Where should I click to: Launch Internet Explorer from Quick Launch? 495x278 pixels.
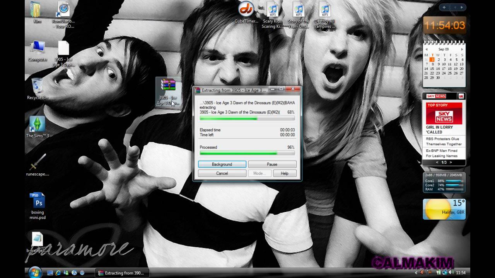pyautogui.click(x=58, y=273)
